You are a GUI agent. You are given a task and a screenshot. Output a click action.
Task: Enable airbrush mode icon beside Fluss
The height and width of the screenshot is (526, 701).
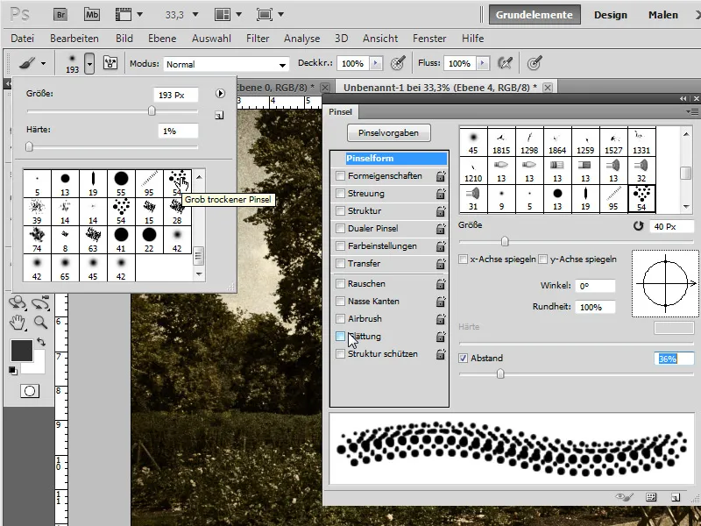505,63
